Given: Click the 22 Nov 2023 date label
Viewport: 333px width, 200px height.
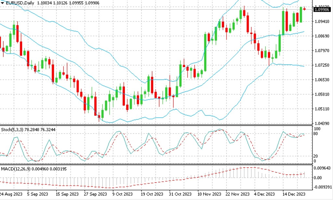Looking at the screenshot, I should pyautogui.click(x=237, y=194).
